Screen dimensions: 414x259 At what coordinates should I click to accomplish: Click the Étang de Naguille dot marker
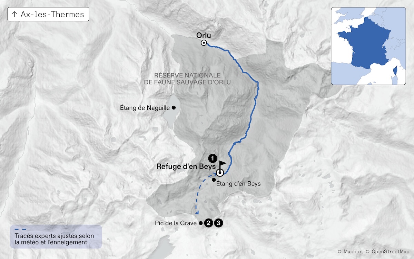pyautogui.click(x=174, y=108)
